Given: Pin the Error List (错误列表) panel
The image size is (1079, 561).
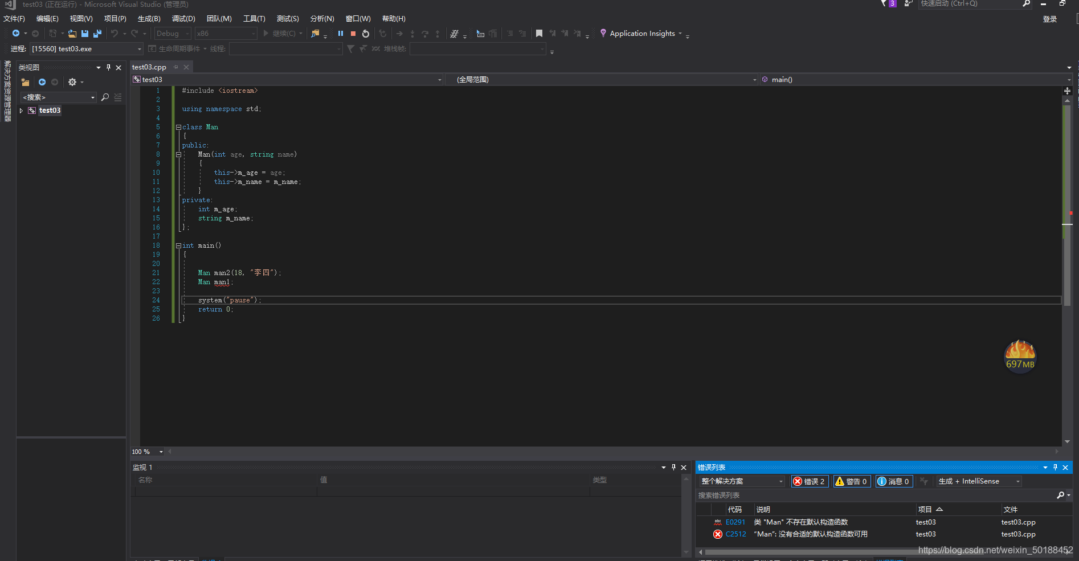Looking at the screenshot, I should (x=1055, y=467).
